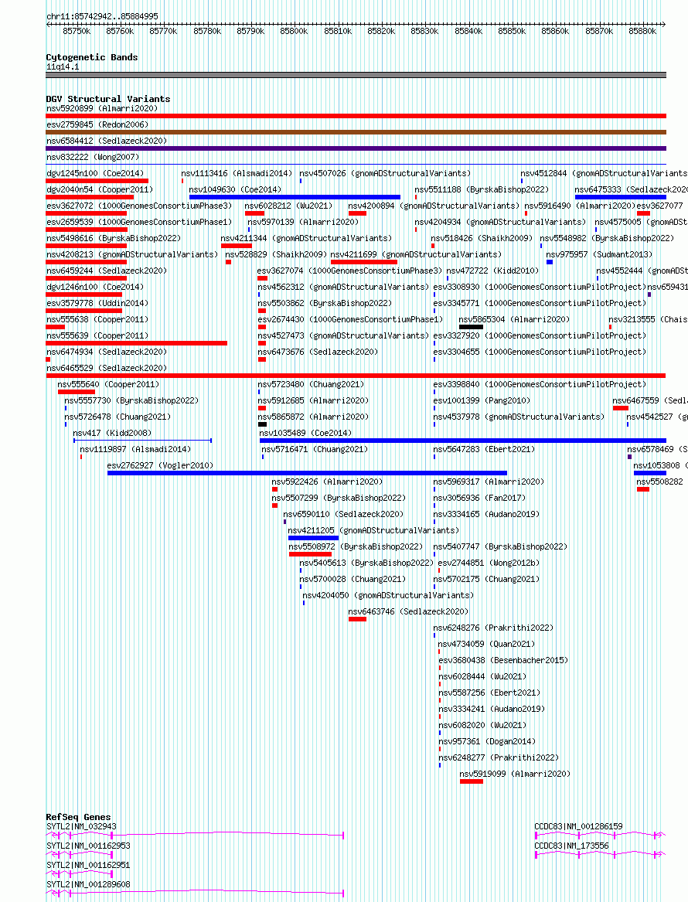Click the CCDC83|NM_001286159 gene label
Screen dimensions: 688x902
tap(578, 826)
